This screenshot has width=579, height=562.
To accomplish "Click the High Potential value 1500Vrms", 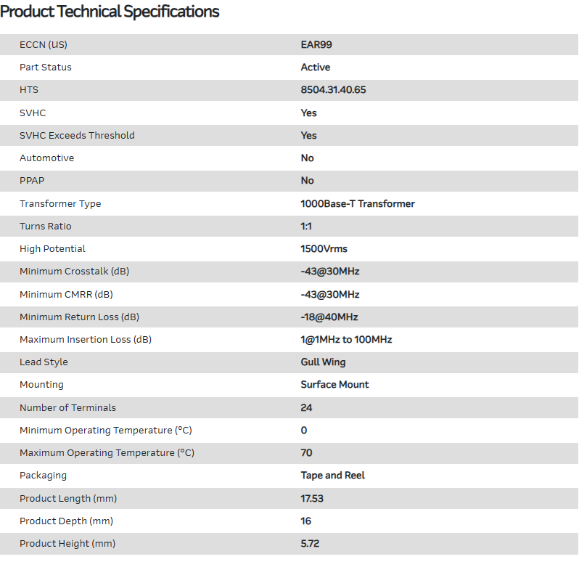I will [324, 249].
